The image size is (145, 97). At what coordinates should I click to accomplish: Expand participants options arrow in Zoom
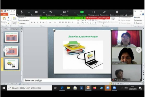pos(75,13)
